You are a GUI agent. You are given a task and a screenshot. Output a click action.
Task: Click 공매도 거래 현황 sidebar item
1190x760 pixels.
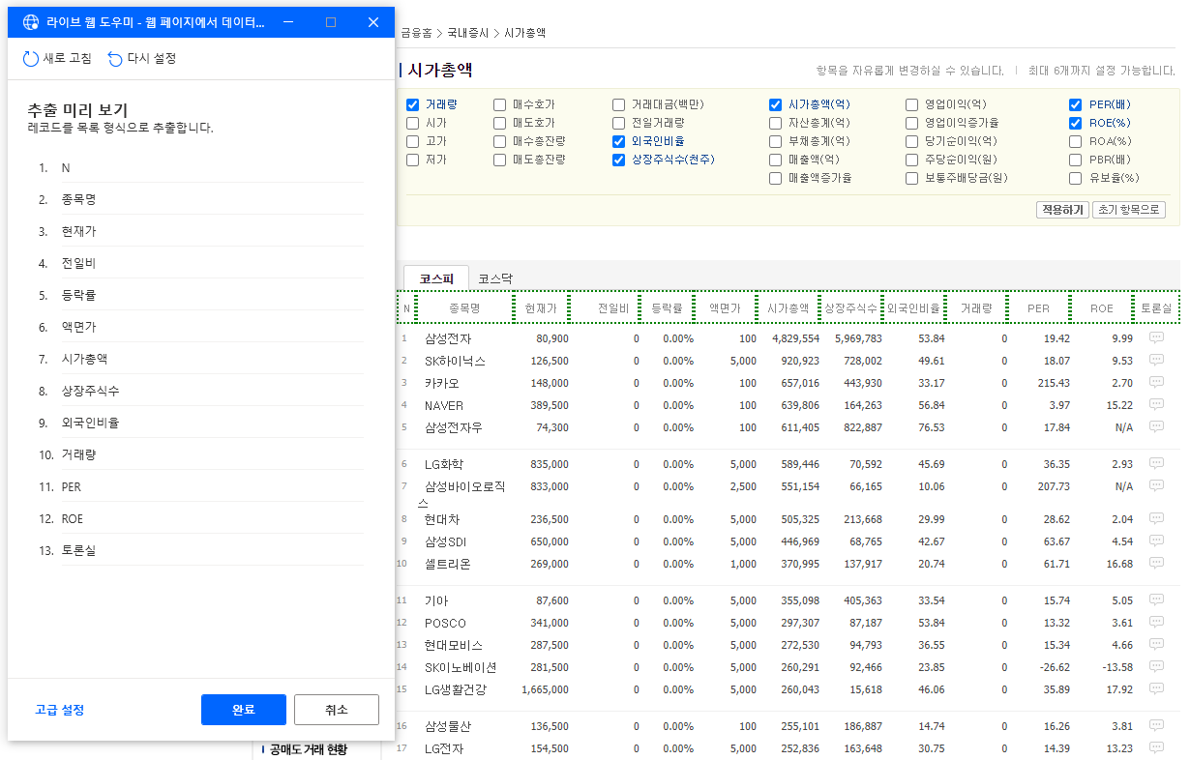pos(308,748)
